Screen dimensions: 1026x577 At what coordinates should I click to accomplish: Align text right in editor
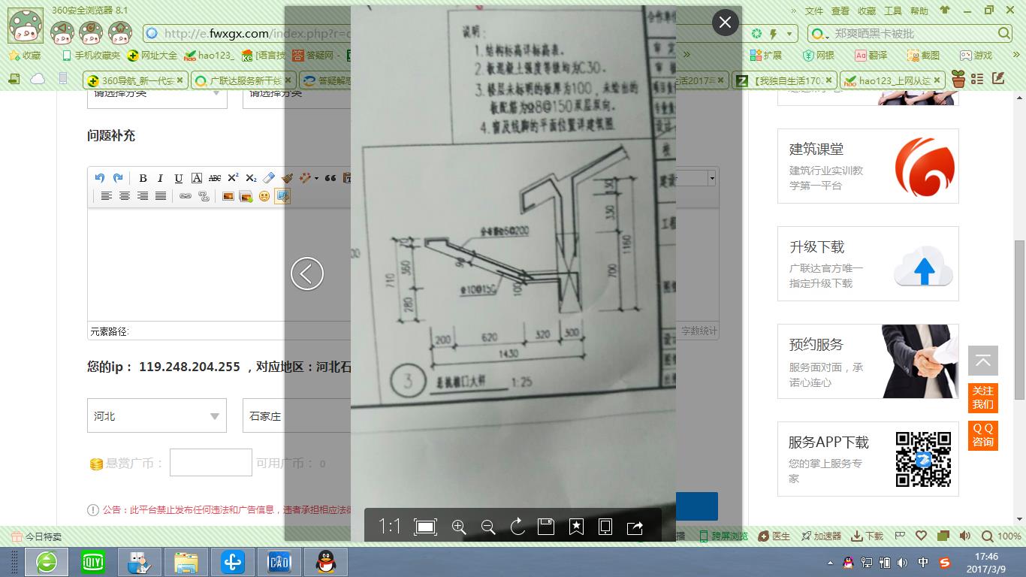[x=142, y=196]
